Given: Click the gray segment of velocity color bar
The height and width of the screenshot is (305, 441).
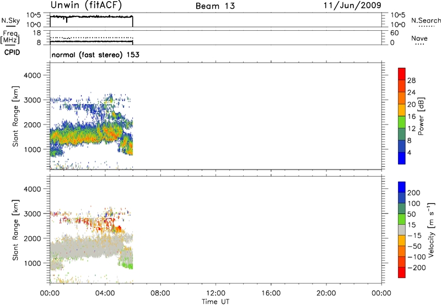Looking at the screenshot, I should pyautogui.click(x=402, y=230).
